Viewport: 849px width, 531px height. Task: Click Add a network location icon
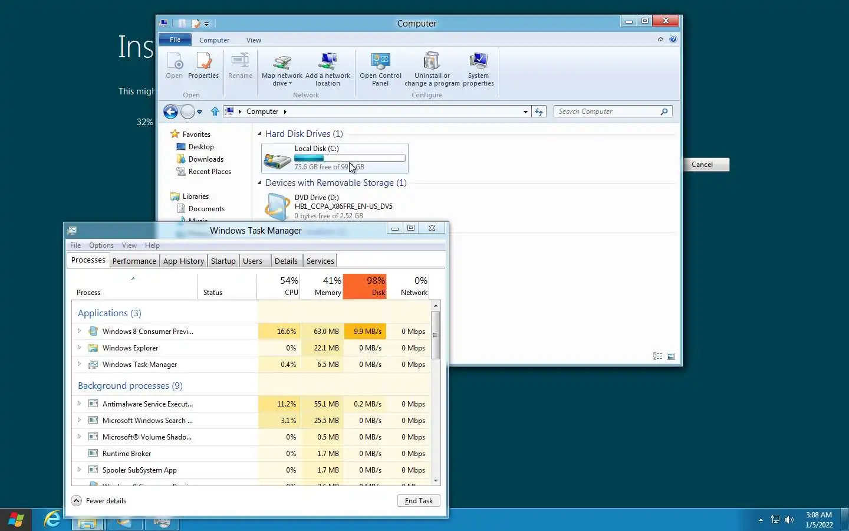(328, 70)
